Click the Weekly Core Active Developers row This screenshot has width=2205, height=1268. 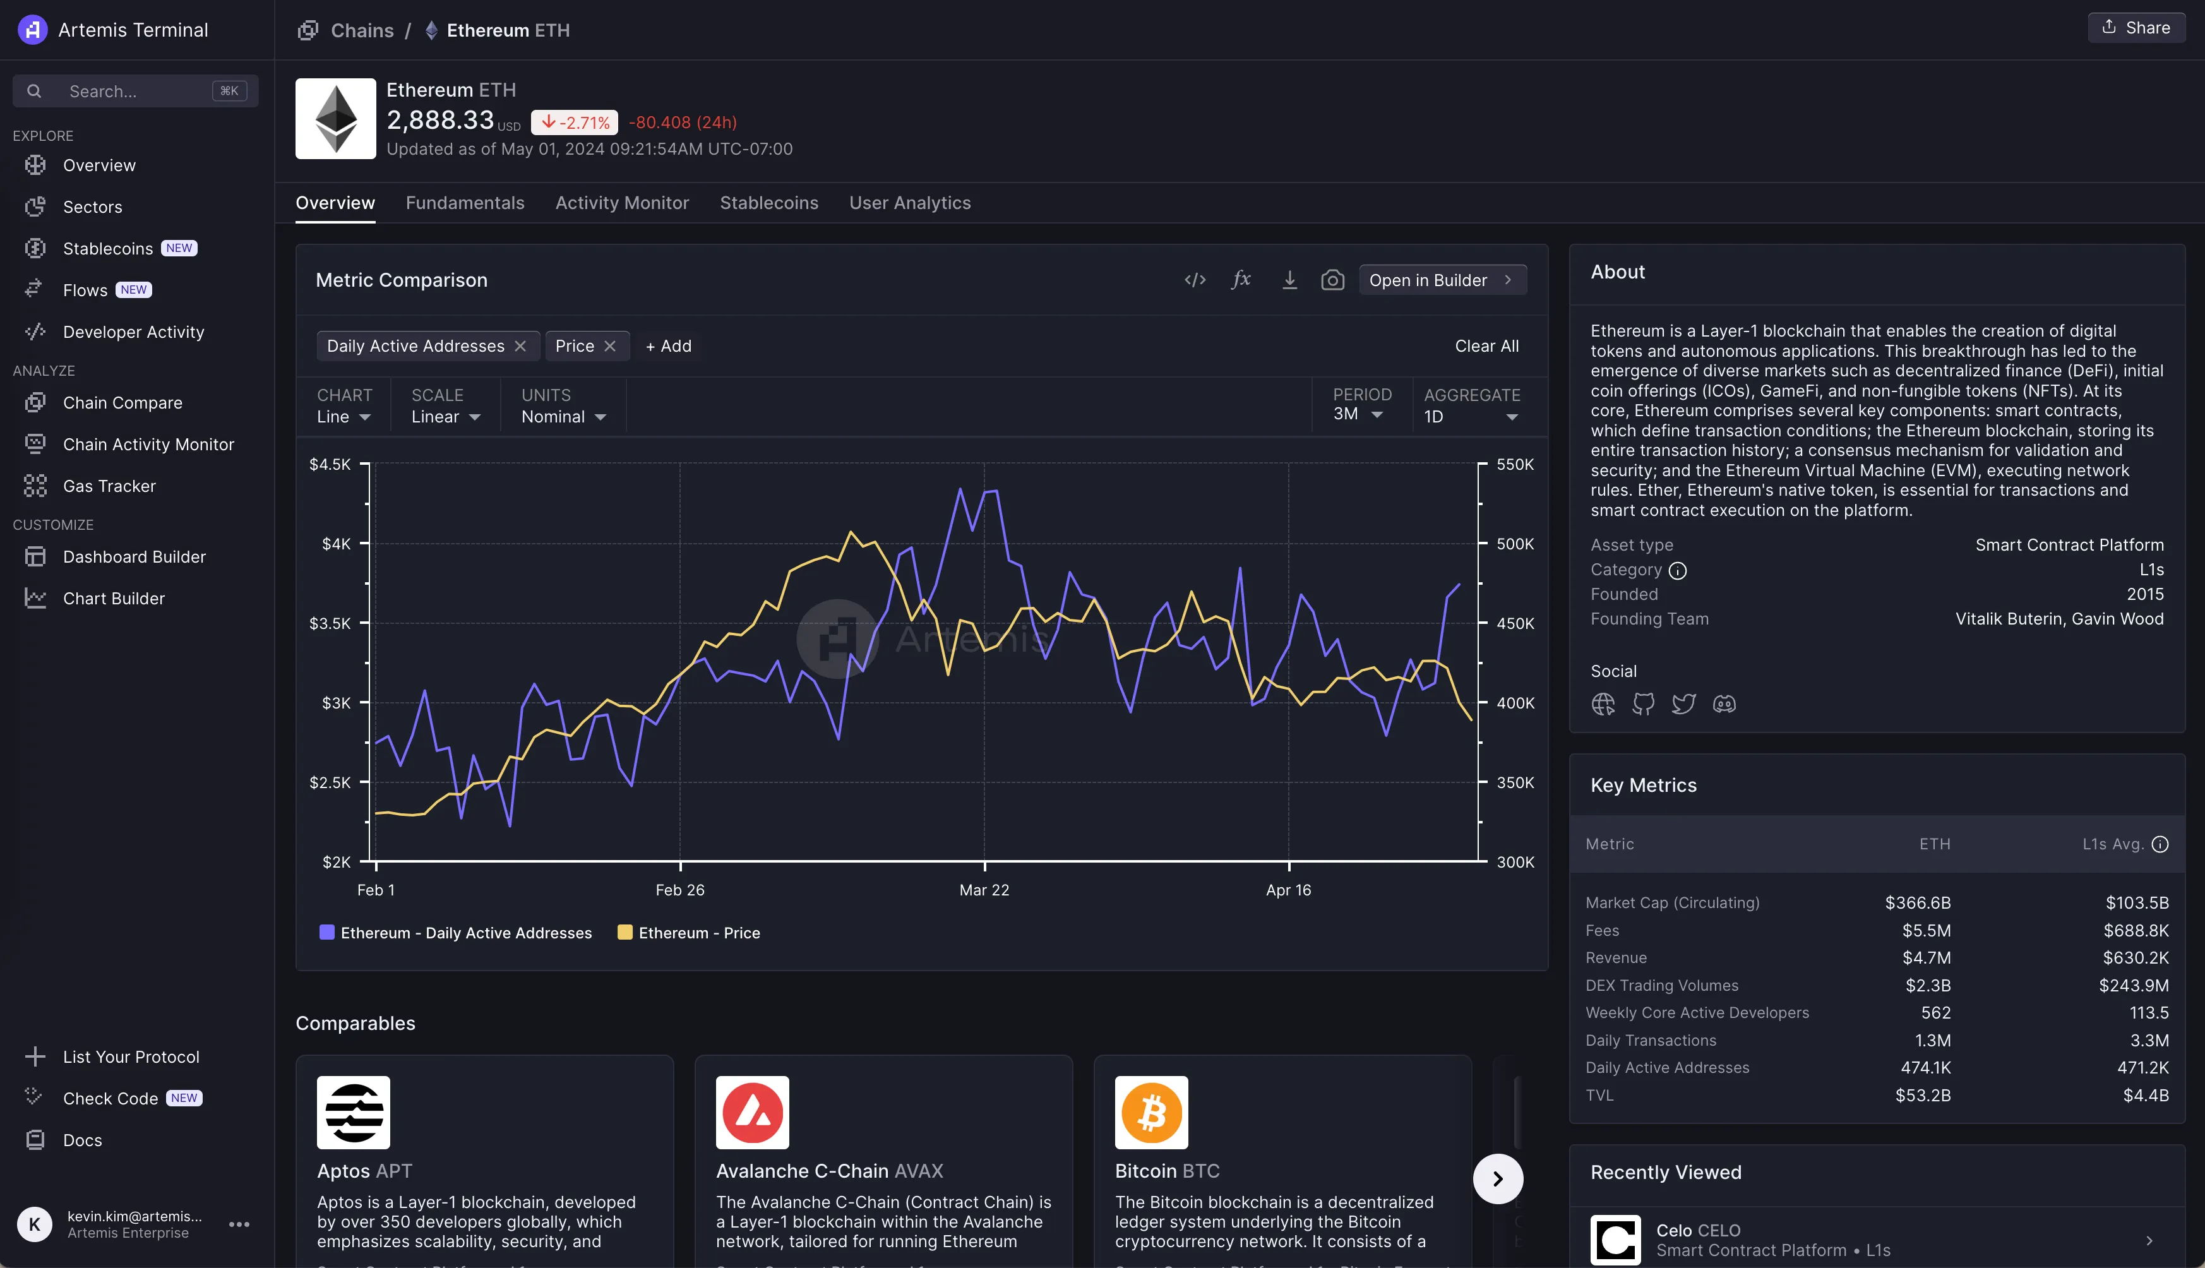[1877, 1013]
